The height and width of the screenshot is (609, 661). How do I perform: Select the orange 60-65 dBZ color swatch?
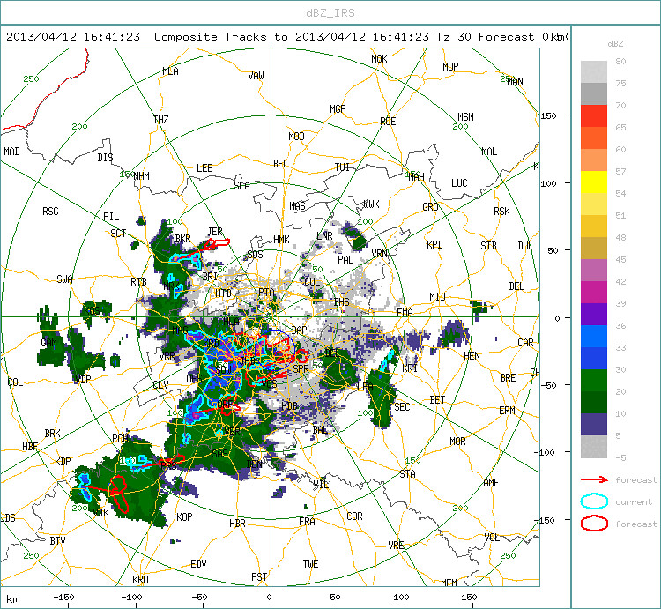[x=593, y=137]
